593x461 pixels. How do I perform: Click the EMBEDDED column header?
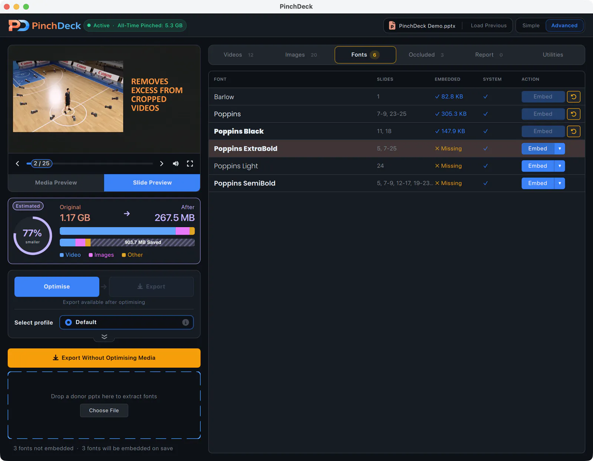tap(447, 79)
